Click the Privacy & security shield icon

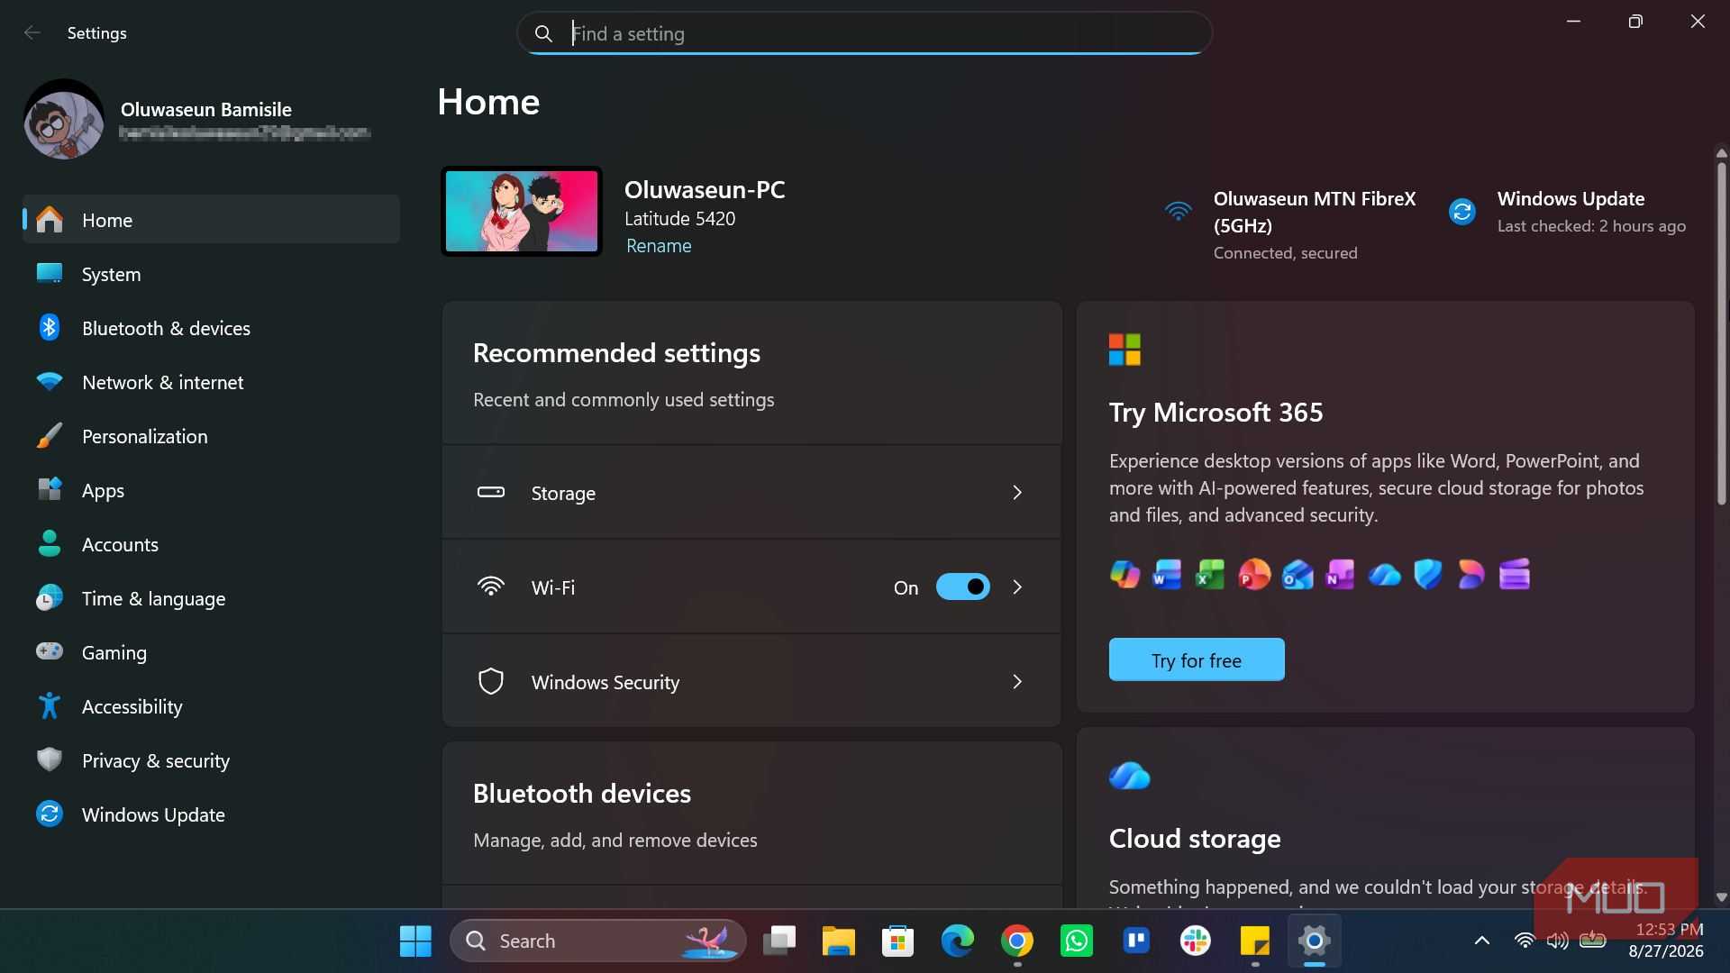click(50, 760)
